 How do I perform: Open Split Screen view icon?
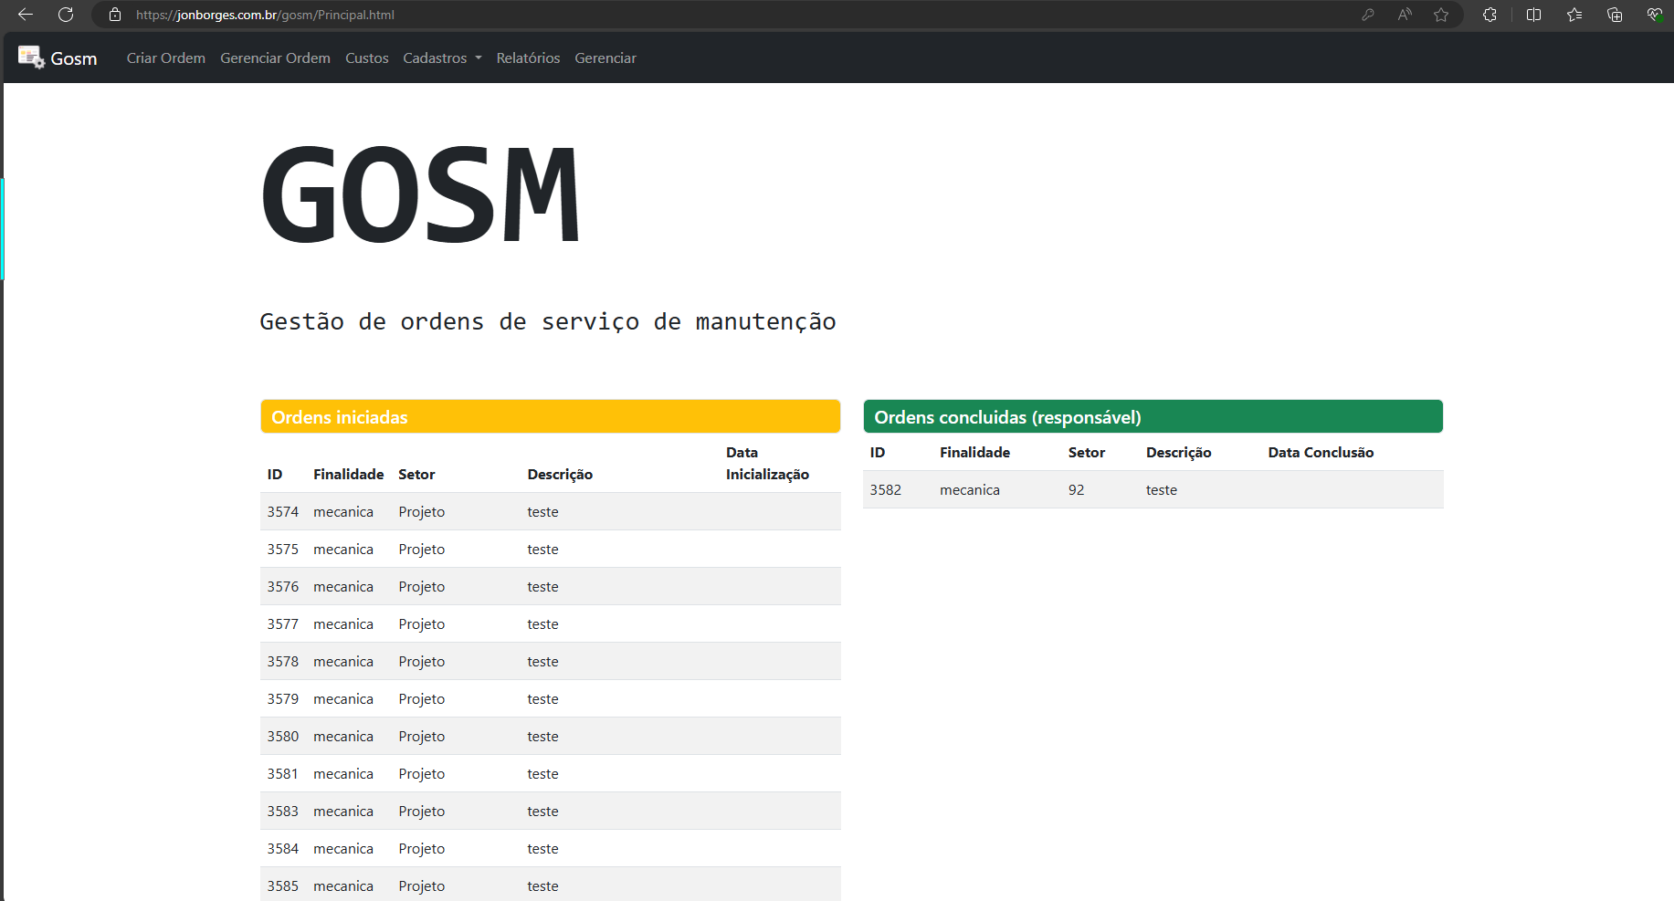tap(1533, 15)
